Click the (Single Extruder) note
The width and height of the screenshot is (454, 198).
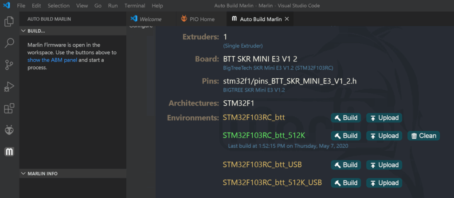(243, 46)
